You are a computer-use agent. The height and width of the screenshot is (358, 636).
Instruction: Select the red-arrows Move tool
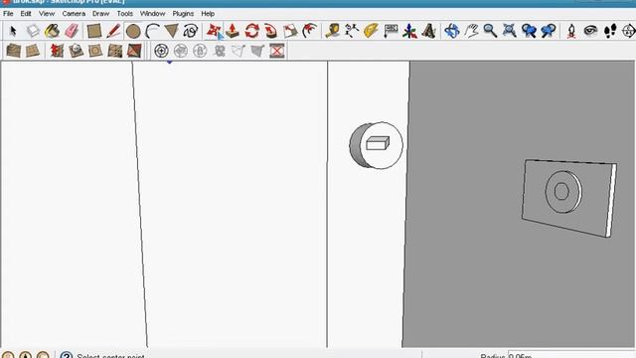coord(214,31)
